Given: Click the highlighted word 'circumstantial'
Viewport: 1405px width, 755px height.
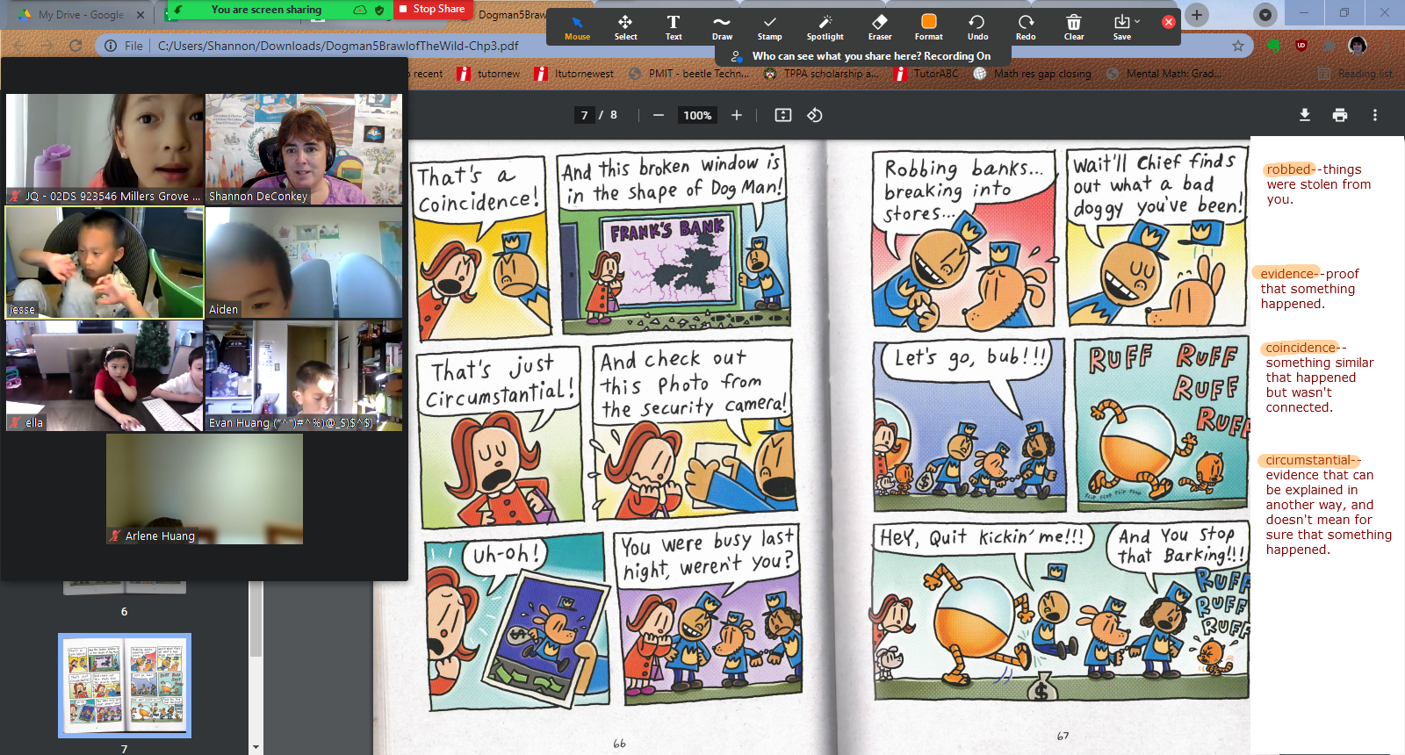Looking at the screenshot, I should click(x=1308, y=460).
